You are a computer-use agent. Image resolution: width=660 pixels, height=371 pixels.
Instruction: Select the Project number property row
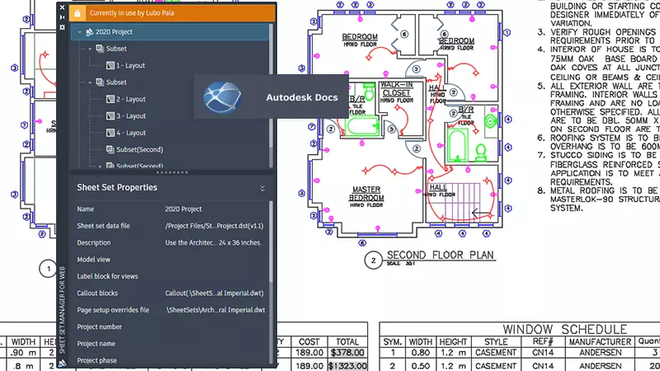pos(170,326)
